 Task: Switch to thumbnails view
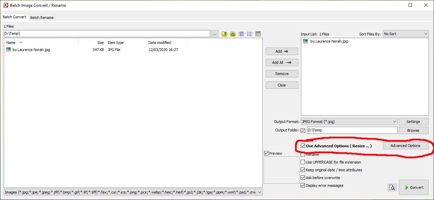(258, 33)
